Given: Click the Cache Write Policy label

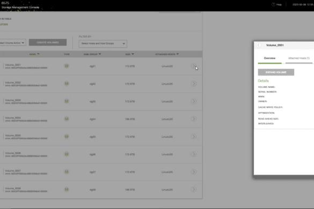Looking at the screenshot, I should pos(271,107).
